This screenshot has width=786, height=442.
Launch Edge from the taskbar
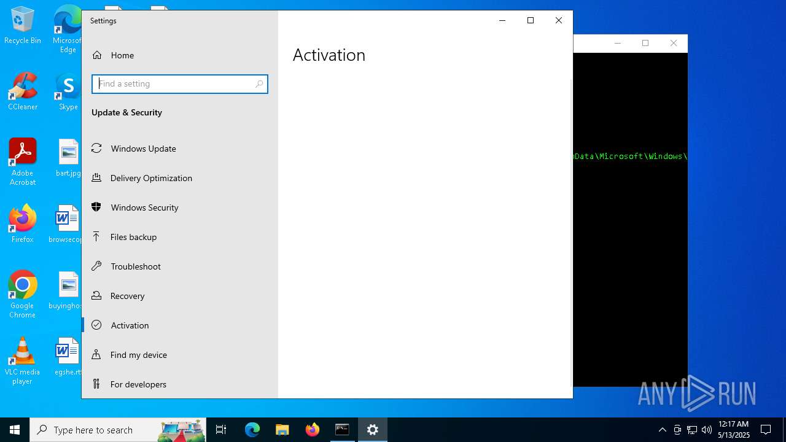[x=252, y=430]
